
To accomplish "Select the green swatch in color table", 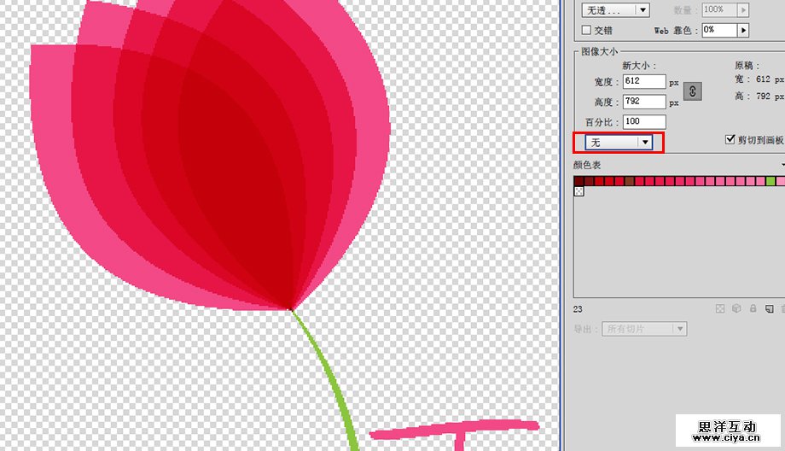I will click(x=770, y=181).
